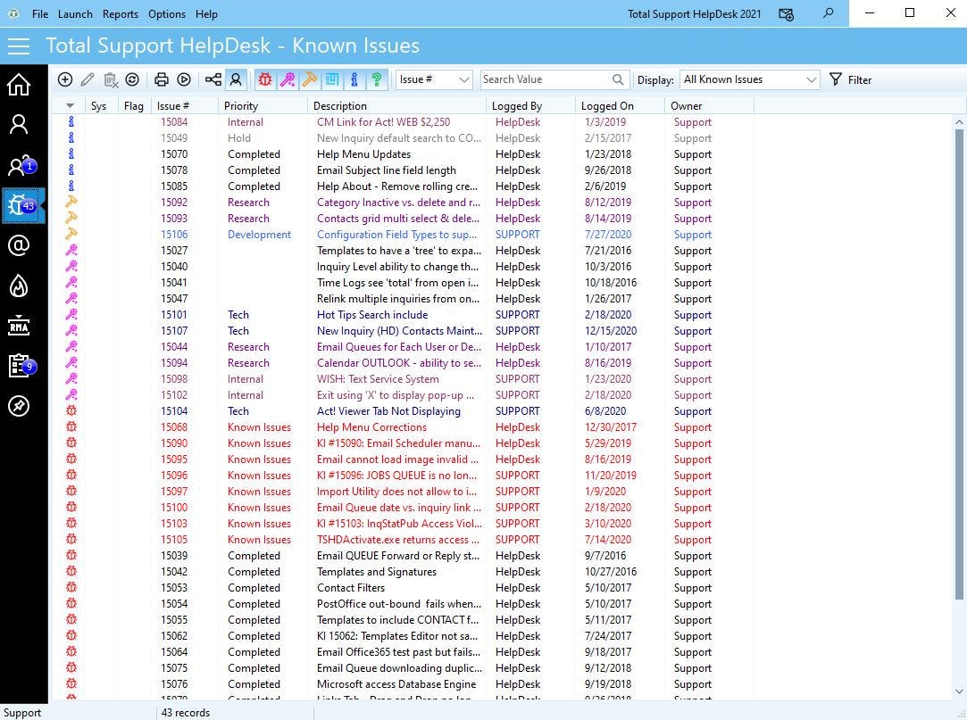
Task: Click the Filter button
Action: (850, 79)
